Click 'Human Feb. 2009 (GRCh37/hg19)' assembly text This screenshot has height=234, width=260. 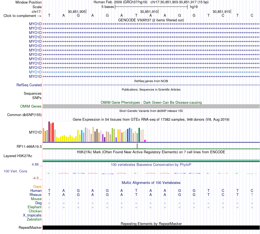tap(120, 2)
